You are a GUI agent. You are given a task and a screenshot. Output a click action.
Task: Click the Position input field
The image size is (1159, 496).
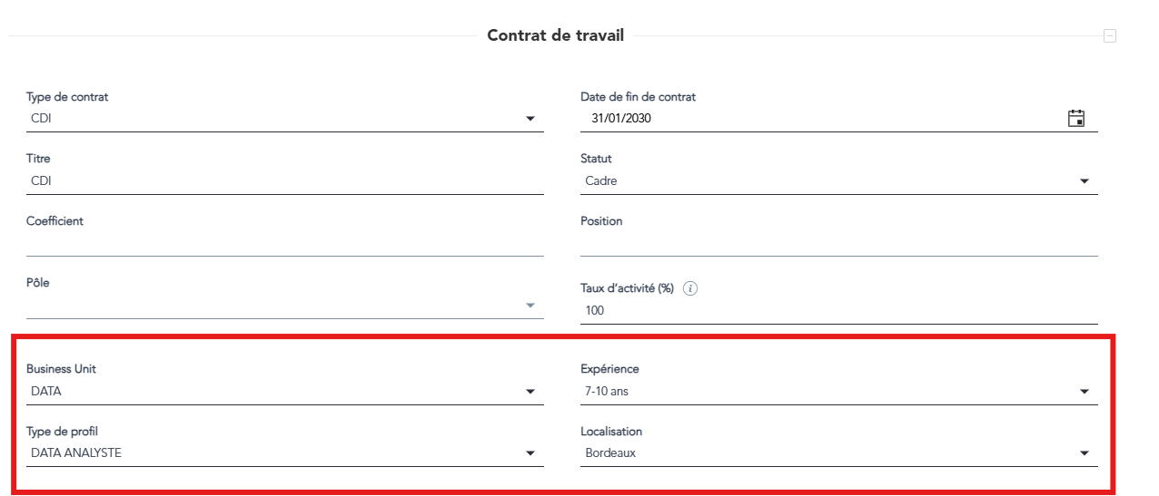[x=838, y=244]
